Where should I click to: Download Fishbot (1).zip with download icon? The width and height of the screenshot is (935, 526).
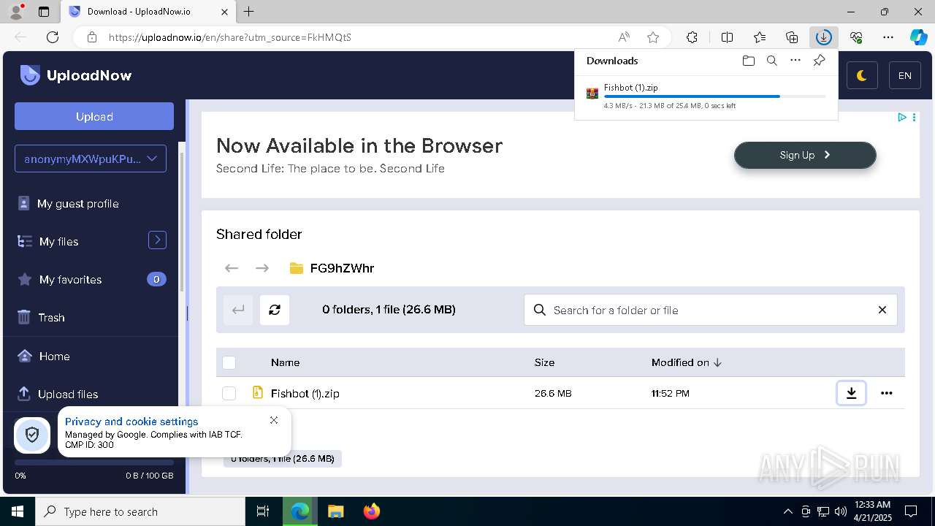(x=851, y=393)
